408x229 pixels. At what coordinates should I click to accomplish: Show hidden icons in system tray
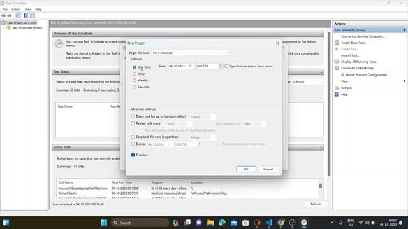332,223
